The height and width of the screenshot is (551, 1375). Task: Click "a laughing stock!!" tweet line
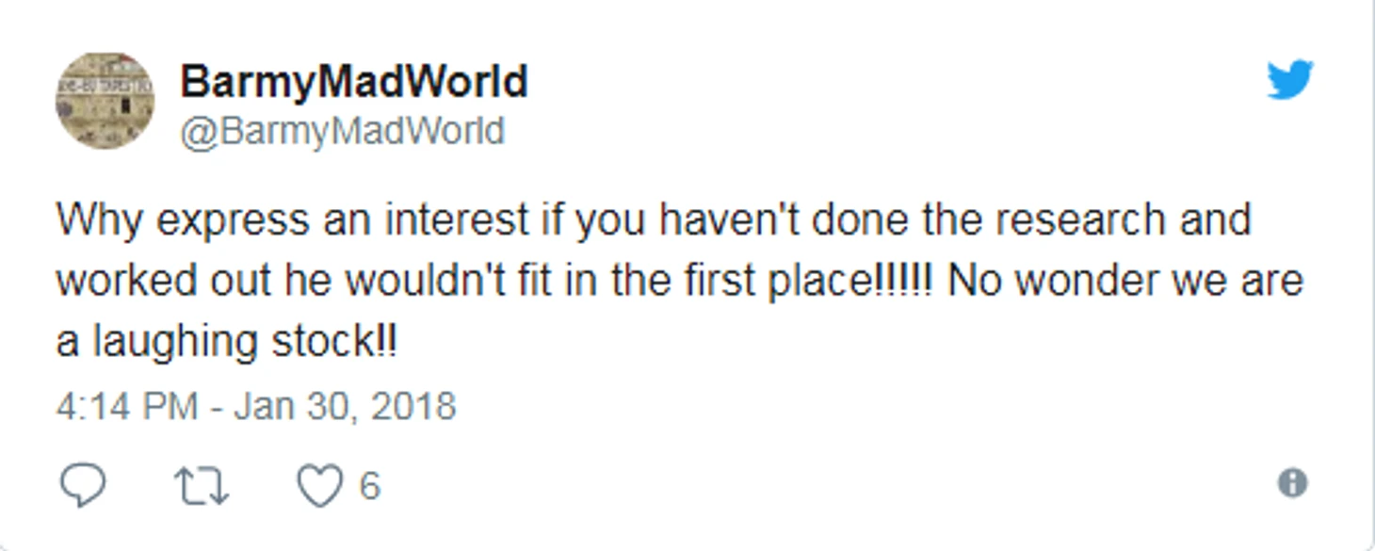click(x=226, y=341)
